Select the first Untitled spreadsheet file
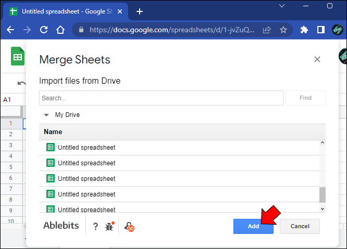Image resolution: width=347 pixels, height=249 pixels. (x=86, y=148)
